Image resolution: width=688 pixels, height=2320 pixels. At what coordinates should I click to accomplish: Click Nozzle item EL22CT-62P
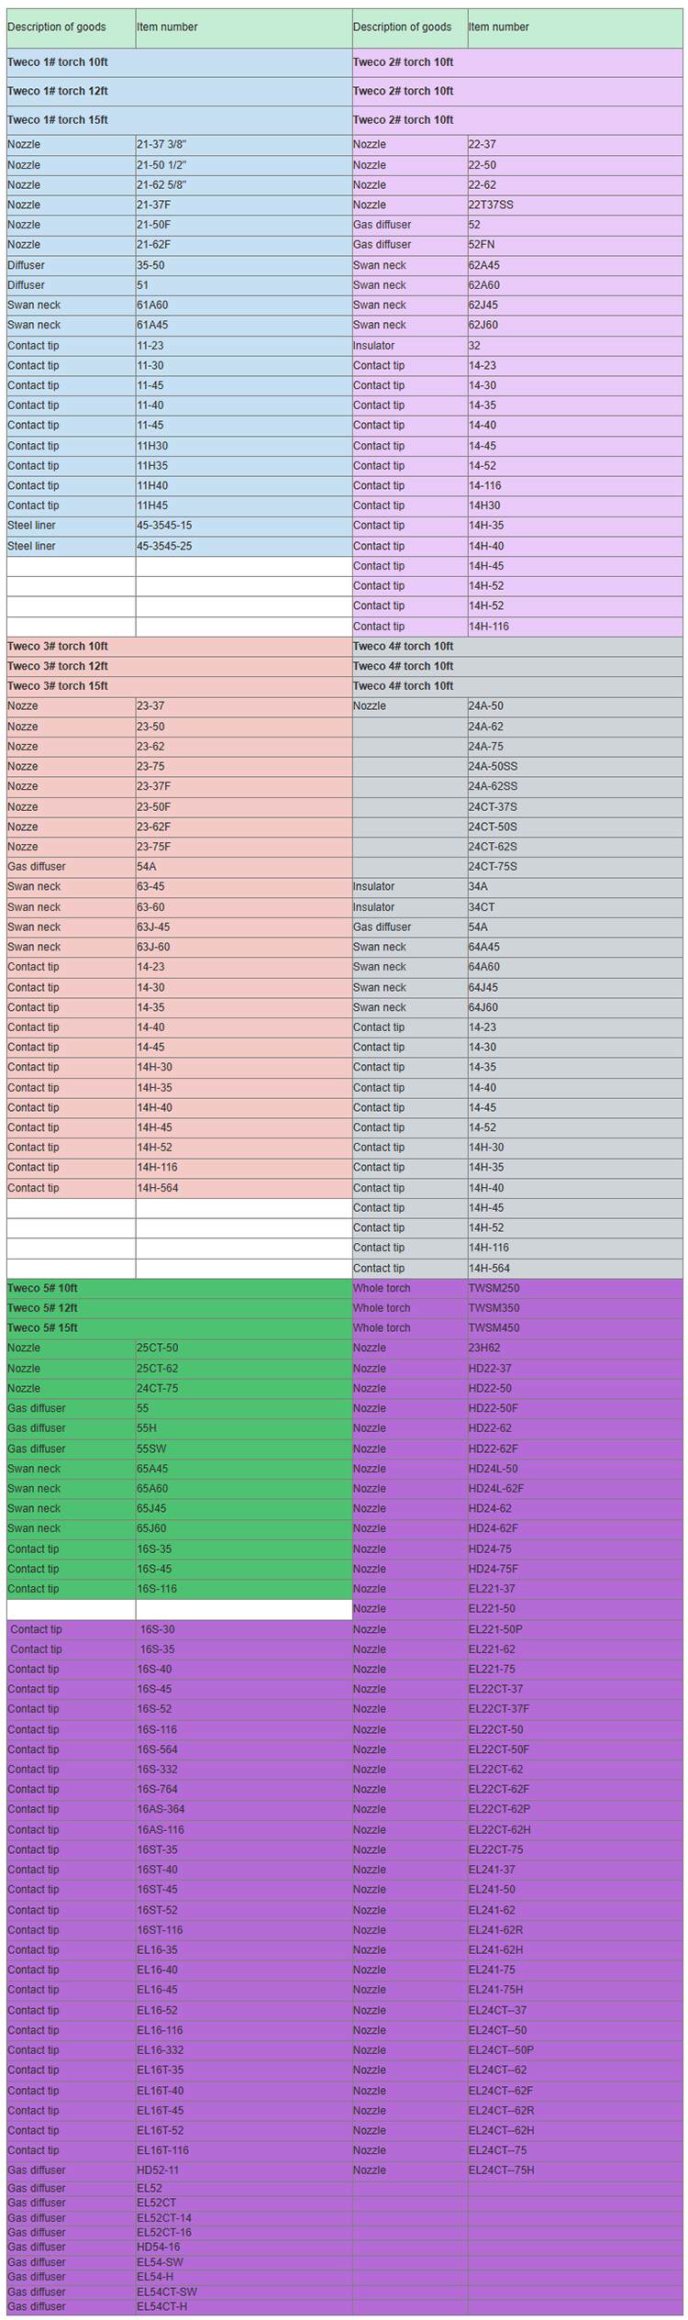coord(500,1809)
